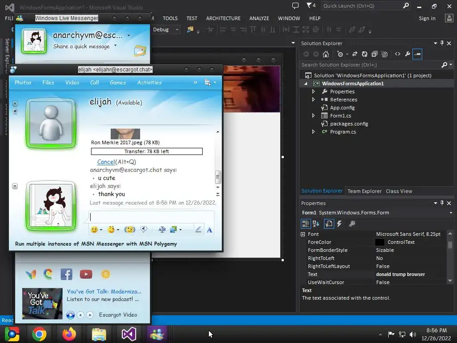Screen dimensions: 457x343
Task: Cancel the file transfer link
Action: click(x=106, y=162)
